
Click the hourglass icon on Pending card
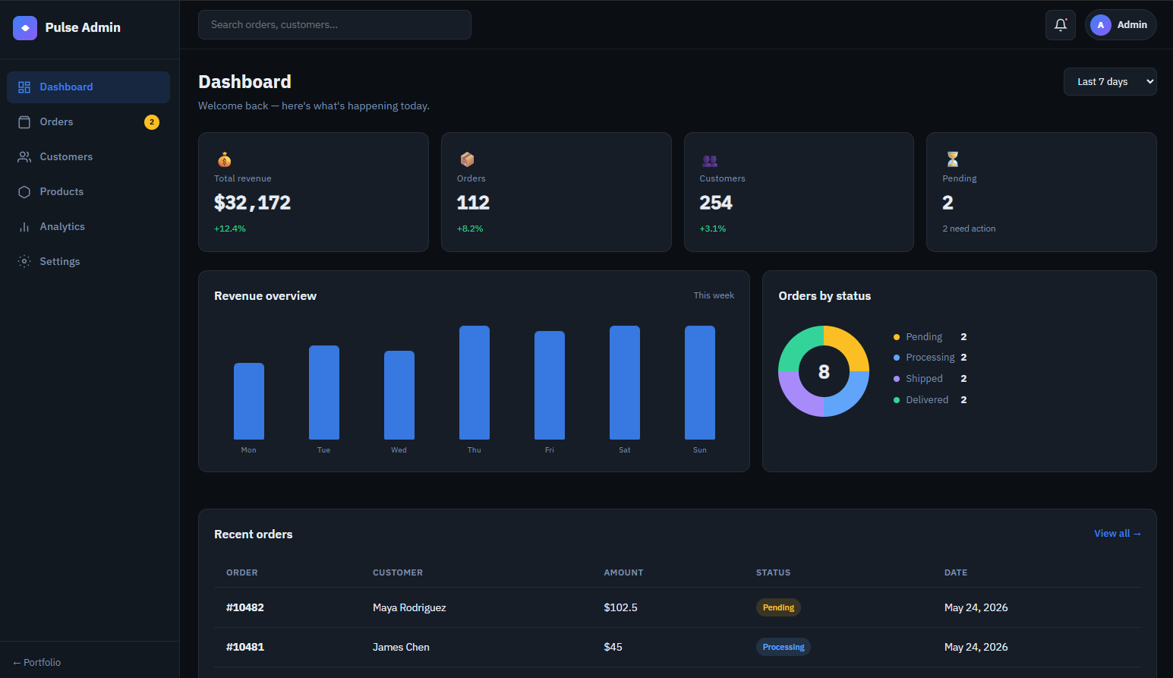pyautogui.click(x=953, y=159)
